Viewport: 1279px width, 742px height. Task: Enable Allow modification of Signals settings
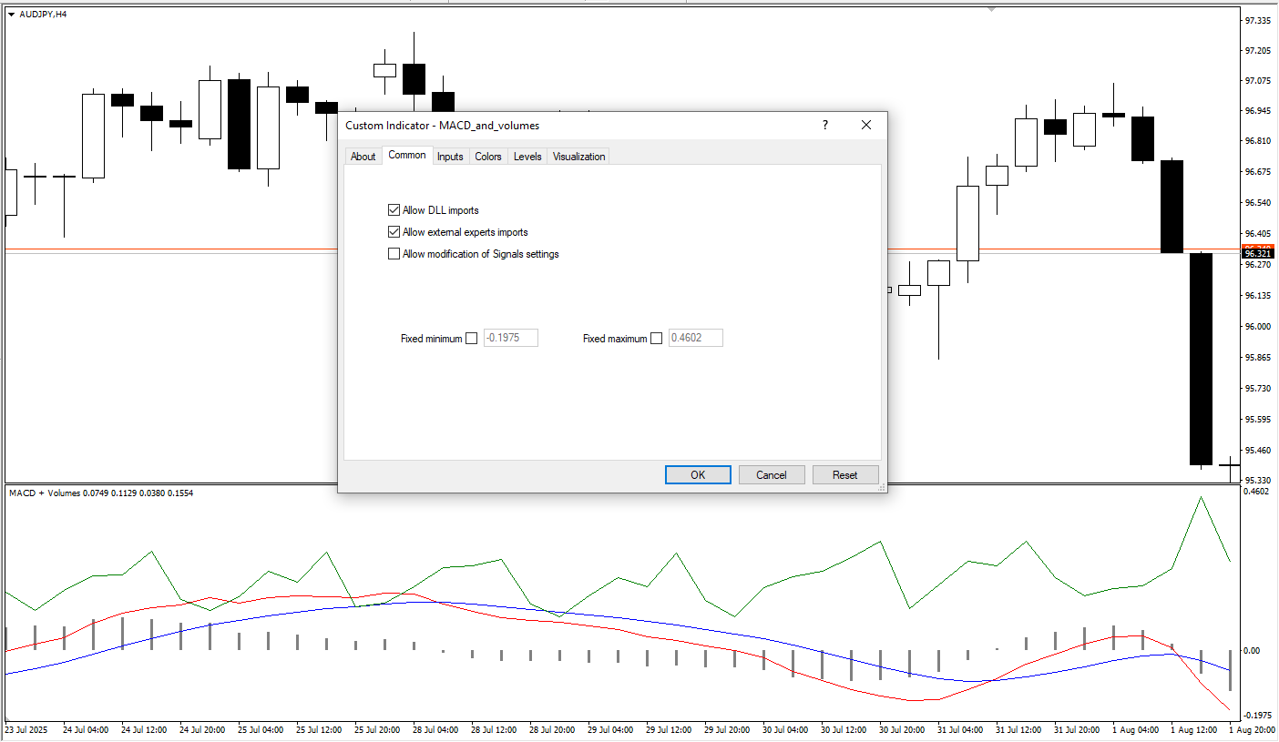pyautogui.click(x=394, y=254)
